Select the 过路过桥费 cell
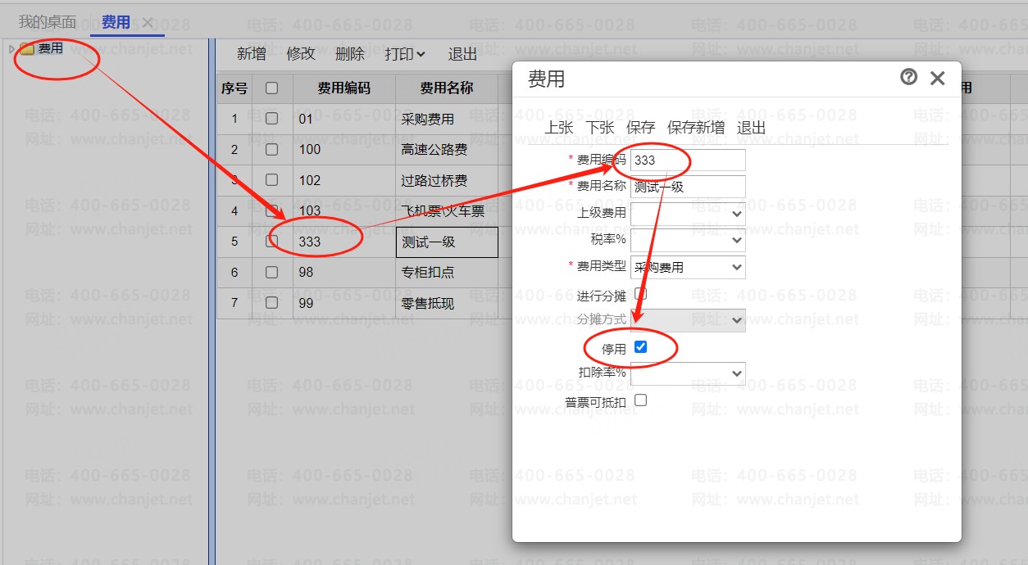Screen dimensions: 1028x565 pos(447,180)
